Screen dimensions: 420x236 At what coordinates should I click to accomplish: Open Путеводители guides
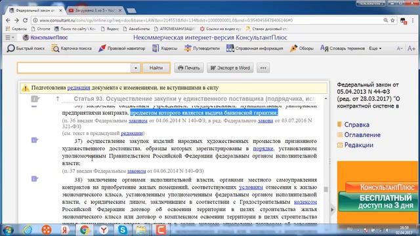pos(202,49)
